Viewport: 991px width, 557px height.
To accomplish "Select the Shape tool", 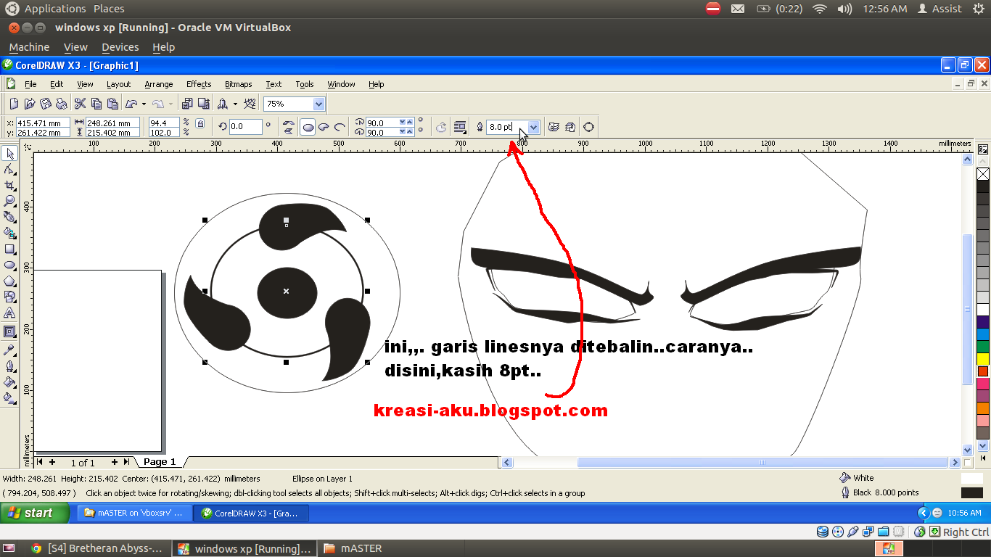I will (9, 169).
